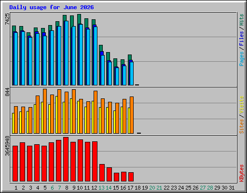
Task: Click green day 14 label
Action: point(109,188)
